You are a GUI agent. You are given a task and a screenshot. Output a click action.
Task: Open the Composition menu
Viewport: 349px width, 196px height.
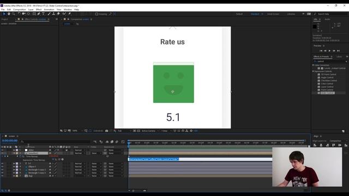pyautogui.click(x=20, y=10)
